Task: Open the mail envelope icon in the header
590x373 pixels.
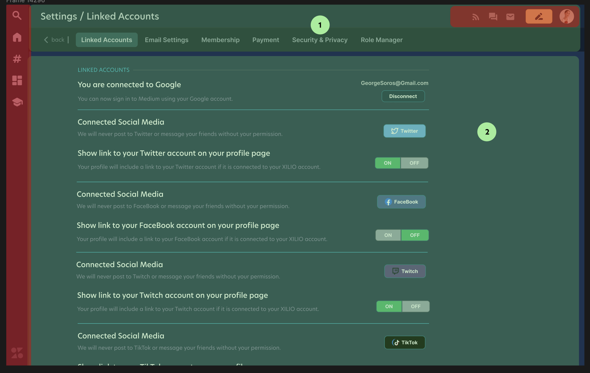Action: 510,17
